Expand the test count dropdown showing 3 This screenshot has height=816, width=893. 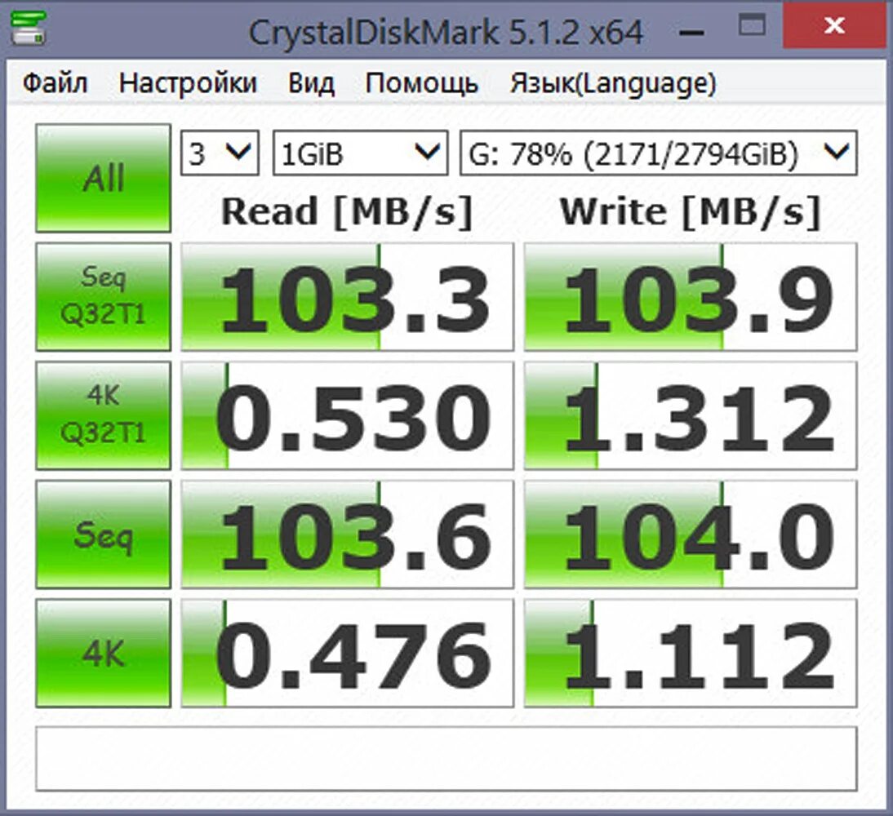[220, 153]
